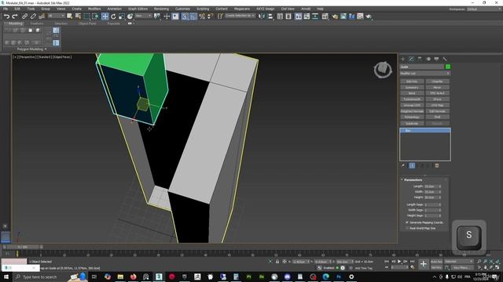Choose the Rectangular Selection Region tool
This screenshot has height=282, width=503.
pos(87,16)
